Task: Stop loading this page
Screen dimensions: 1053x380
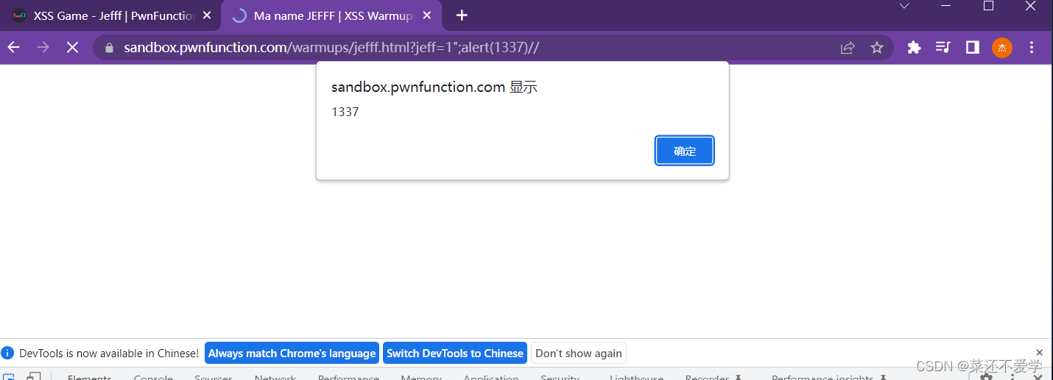Action: pyautogui.click(x=72, y=47)
